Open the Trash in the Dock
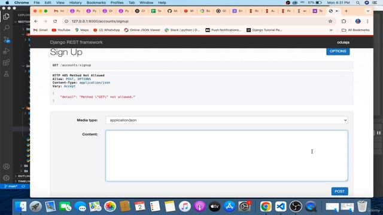383x215 pixels. click(x=362, y=207)
